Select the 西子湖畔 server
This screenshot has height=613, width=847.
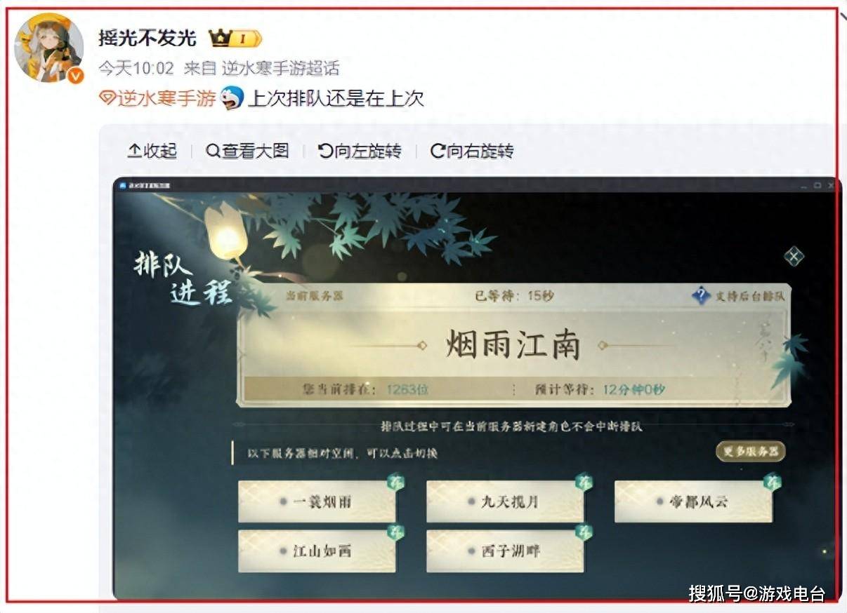(505, 551)
